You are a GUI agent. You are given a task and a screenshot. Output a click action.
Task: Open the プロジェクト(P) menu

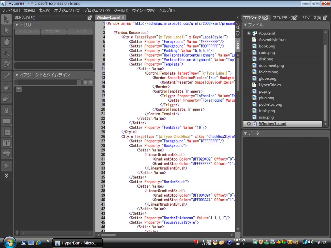97,10
